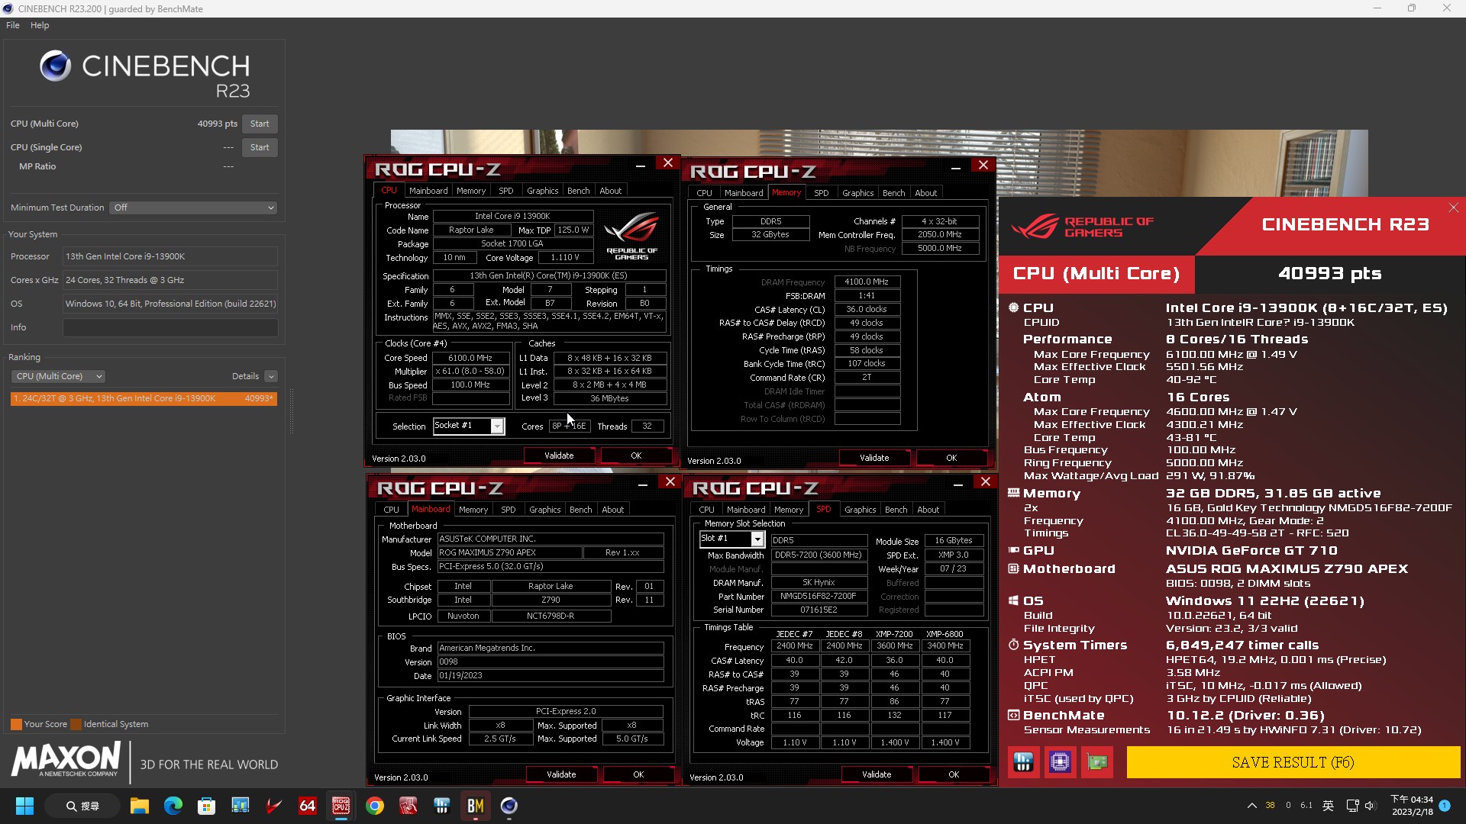Open Microsoft Store taskbar icon
This screenshot has height=824, width=1466.
pos(206,806)
